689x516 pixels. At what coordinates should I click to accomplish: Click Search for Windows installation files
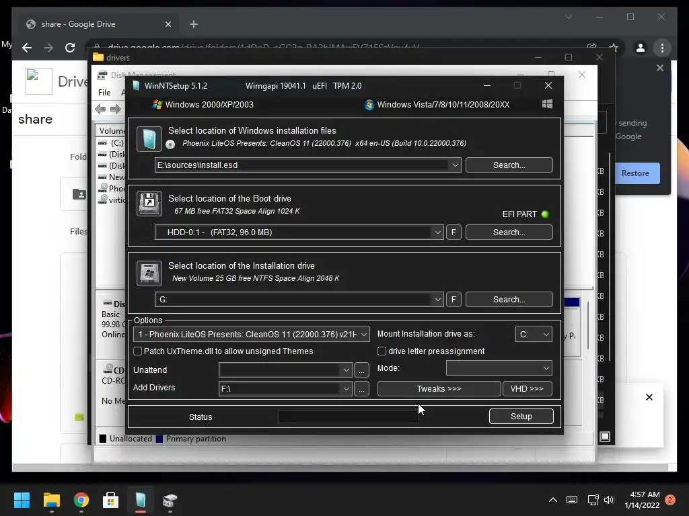click(x=509, y=165)
